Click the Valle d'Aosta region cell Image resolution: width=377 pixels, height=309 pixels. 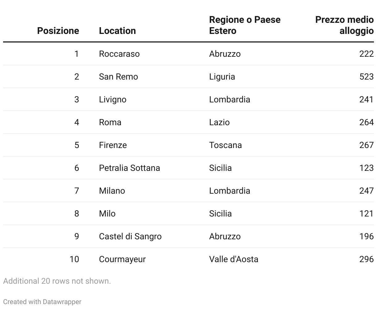click(234, 259)
